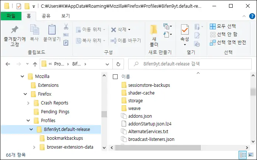Refresh the folder view
The width and height of the screenshot is (257, 160).
pos(118,64)
